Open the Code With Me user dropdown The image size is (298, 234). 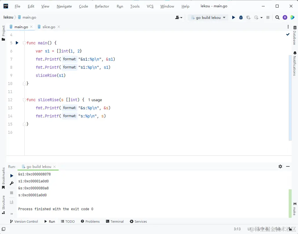[x=179, y=17]
